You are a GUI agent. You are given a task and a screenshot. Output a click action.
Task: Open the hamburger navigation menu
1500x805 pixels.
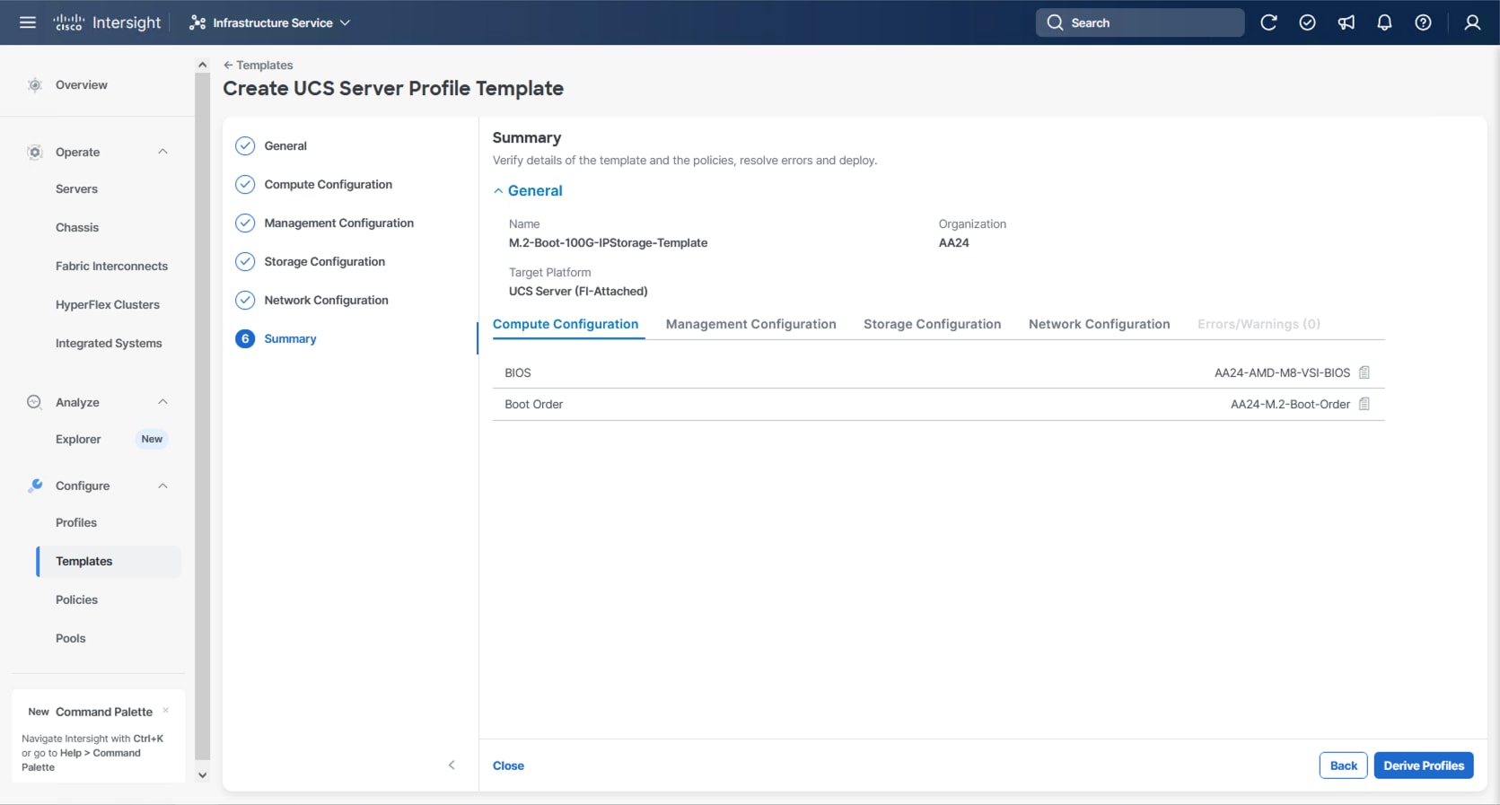[x=28, y=22]
